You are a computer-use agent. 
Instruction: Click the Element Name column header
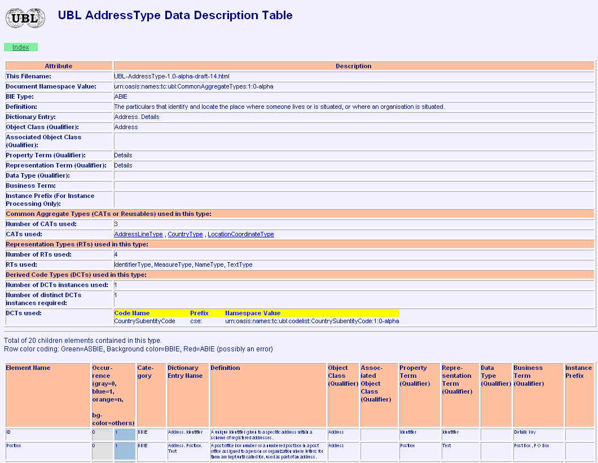(28, 368)
